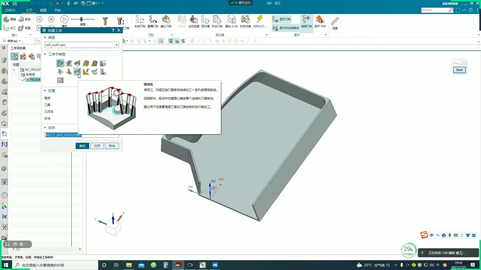Switch to Machine Tool view in navigator
Viewport: 481px width, 270px height.
23,57
